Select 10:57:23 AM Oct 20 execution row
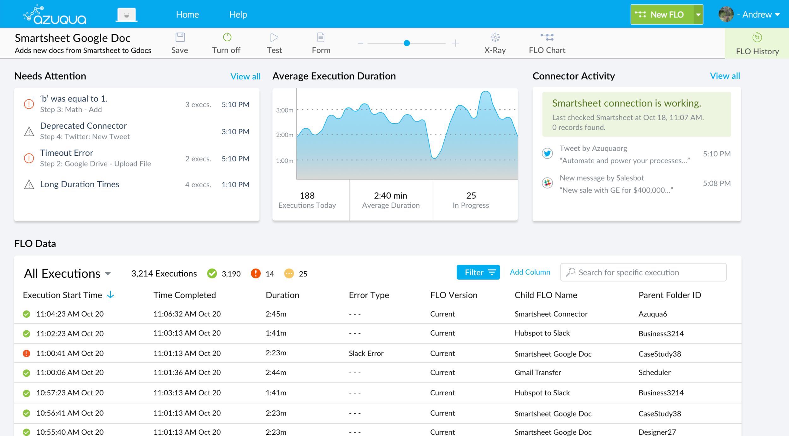This screenshot has height=436, width=789. tap(378, 393)
